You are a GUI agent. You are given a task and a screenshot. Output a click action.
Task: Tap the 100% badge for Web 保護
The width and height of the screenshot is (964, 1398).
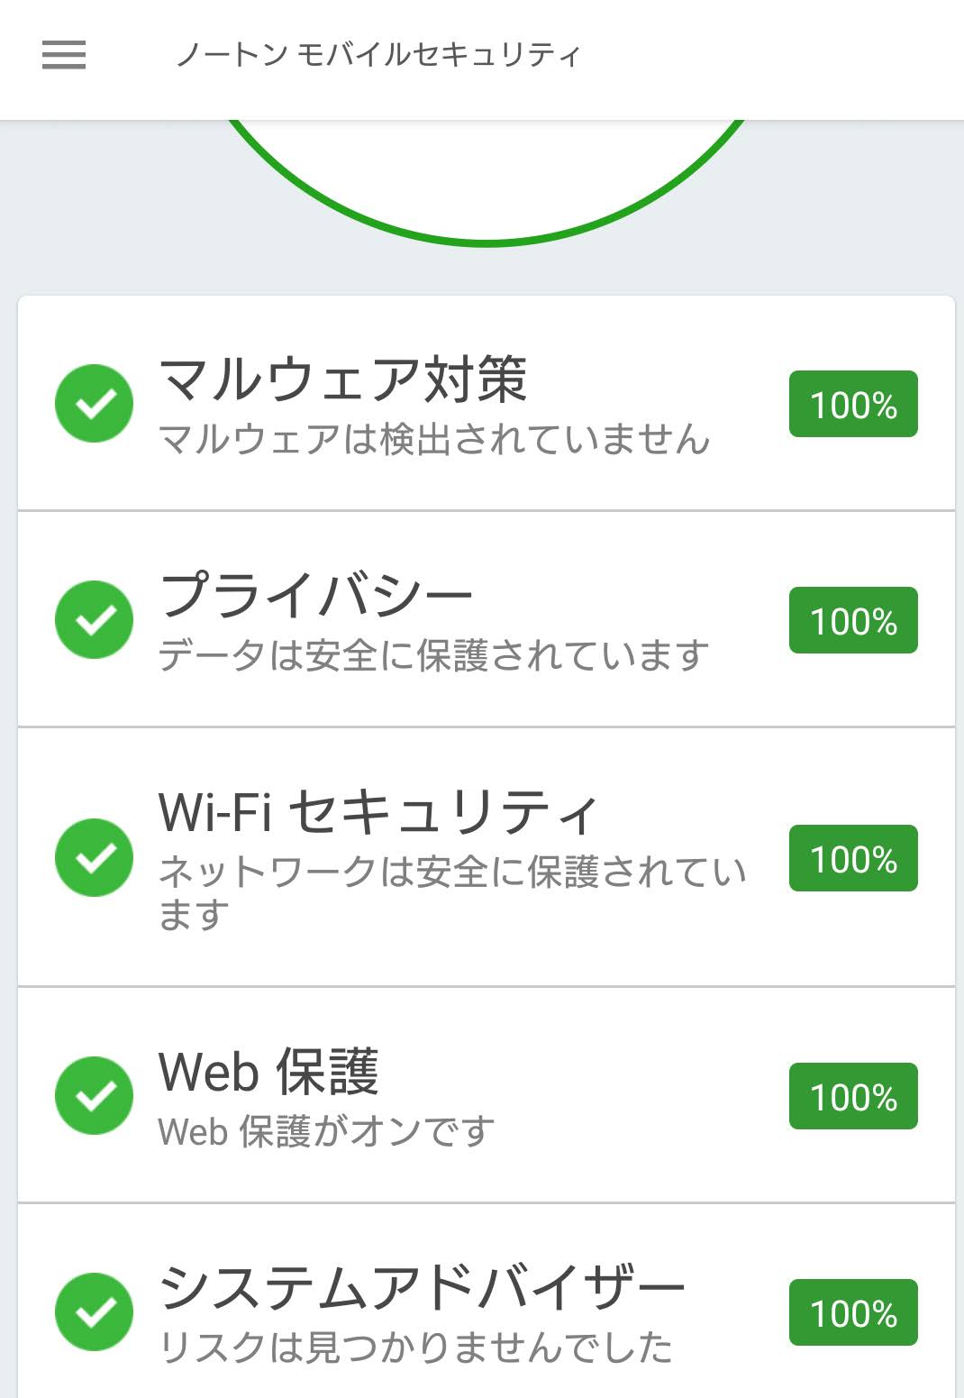click(x=853, y=1096)
